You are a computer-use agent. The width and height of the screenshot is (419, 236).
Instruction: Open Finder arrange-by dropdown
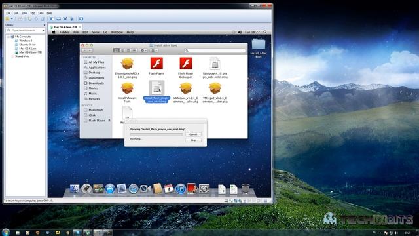click(x=155, y=50)
